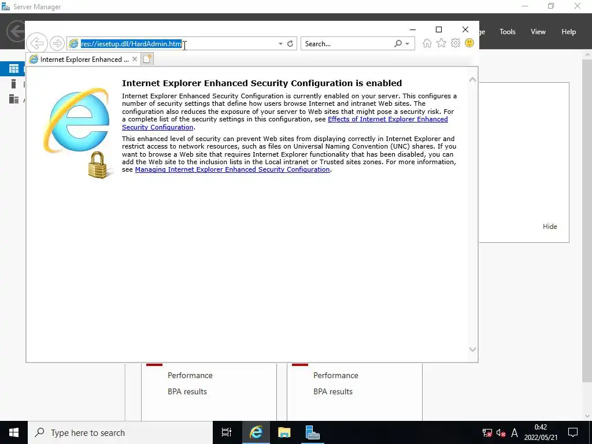The width and height of the screenshot is (592, 444).
Task: Click the muted volume tray icon
Action: coord(501,432)
